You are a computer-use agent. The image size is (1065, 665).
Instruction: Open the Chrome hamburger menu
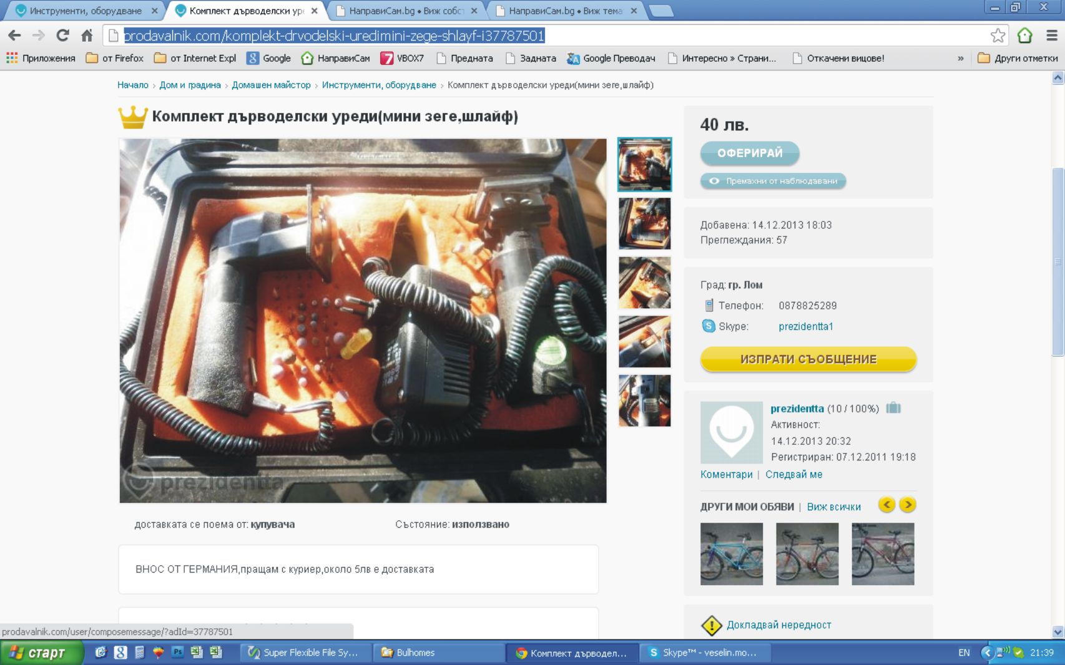pos(1051,36)
